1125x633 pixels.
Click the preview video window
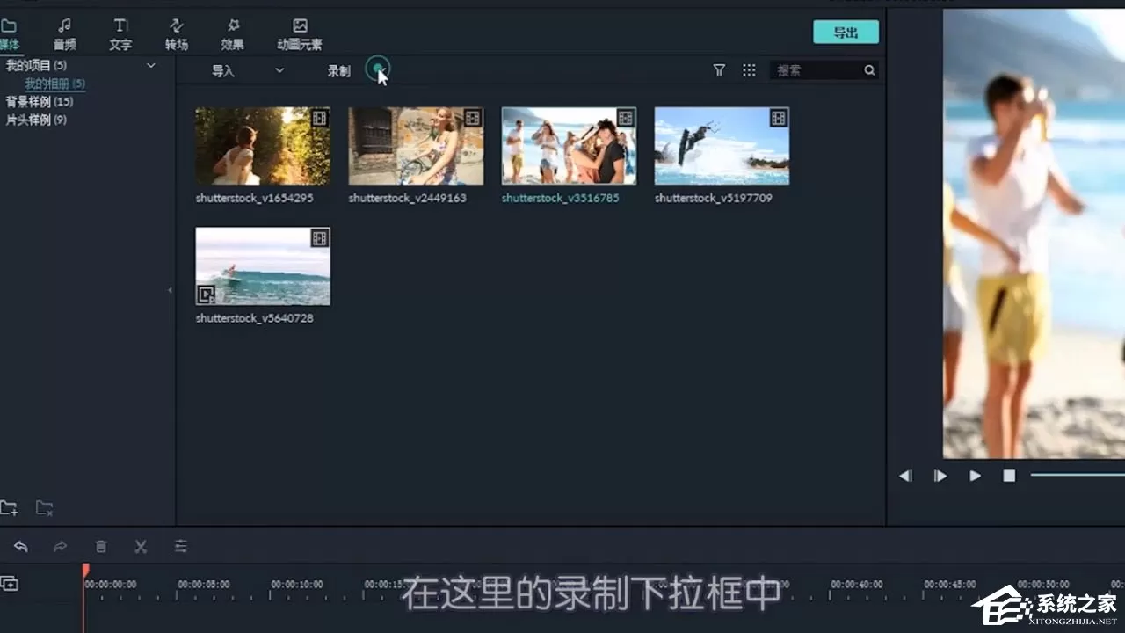[1034, 234]
